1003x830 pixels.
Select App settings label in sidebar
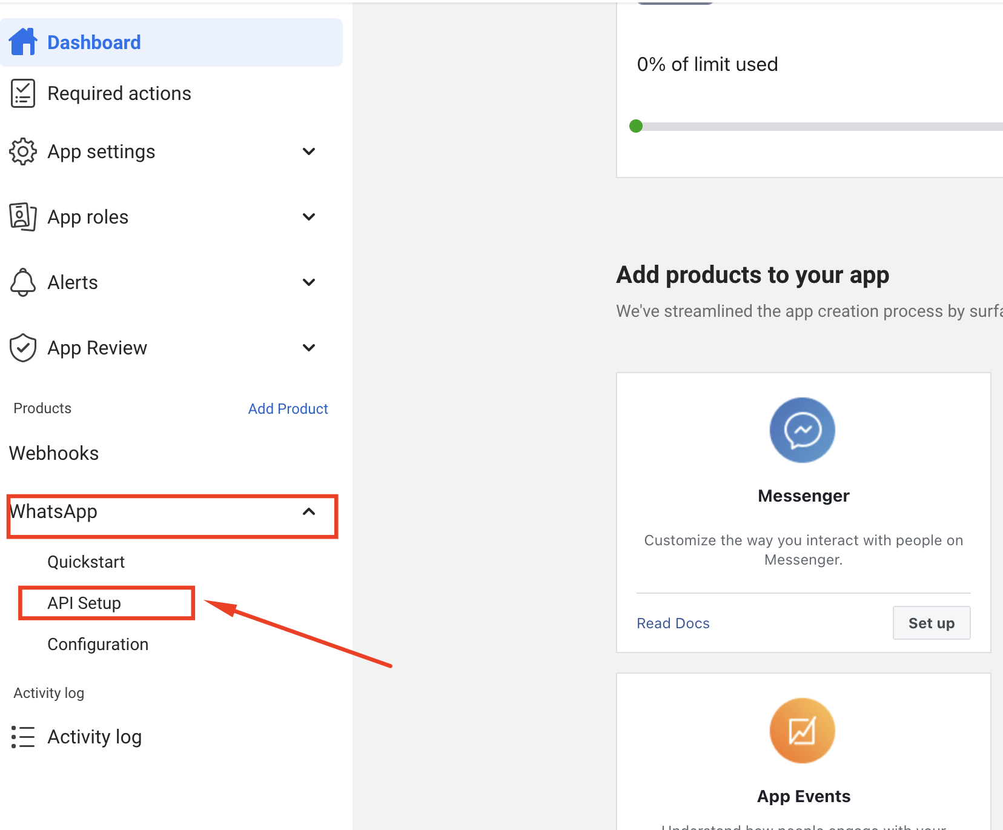(x=101, y=151)
